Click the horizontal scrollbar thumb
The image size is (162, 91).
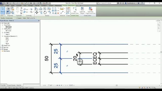tap(117, 85)
